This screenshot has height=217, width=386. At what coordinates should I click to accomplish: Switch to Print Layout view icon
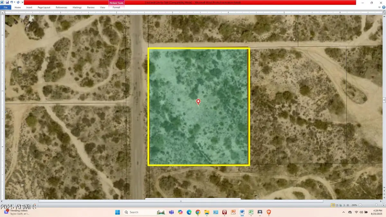[x=333, y=205]
